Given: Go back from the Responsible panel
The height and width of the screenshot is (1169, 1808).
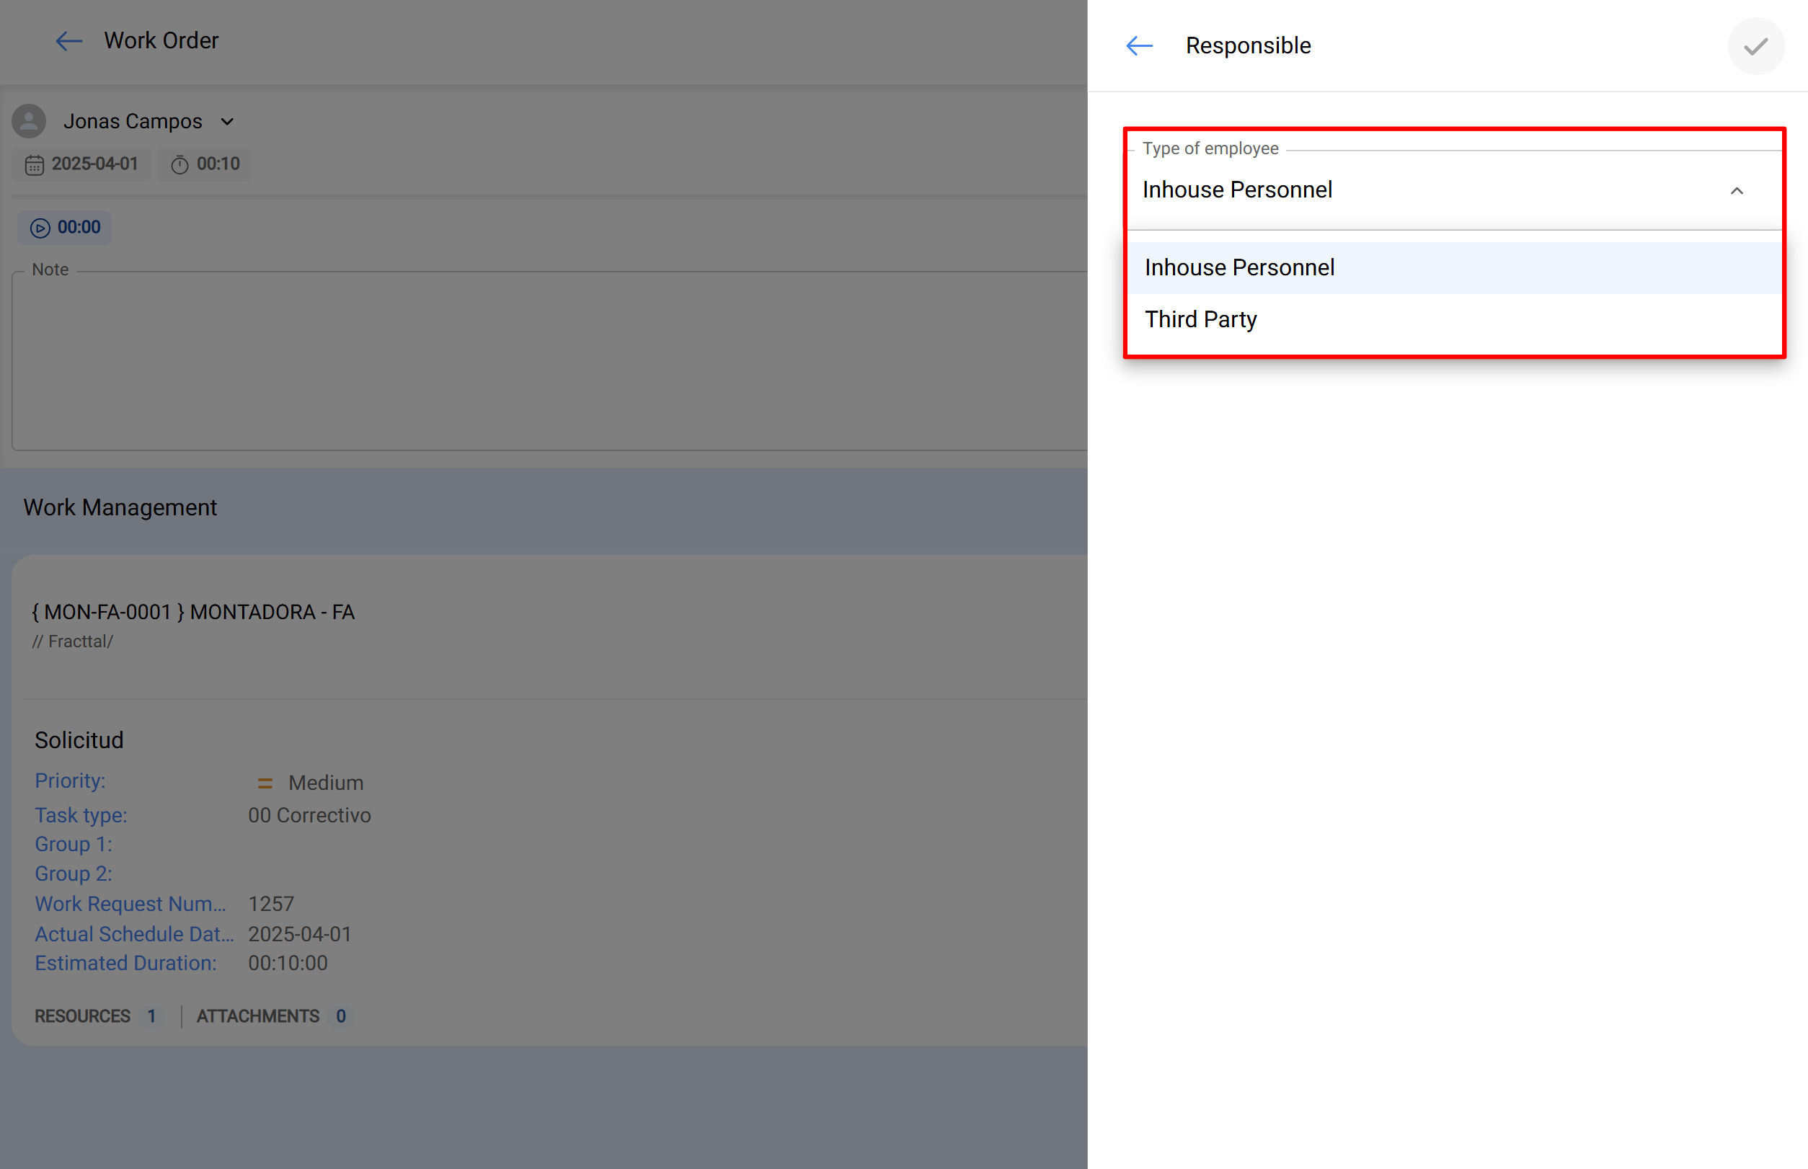Looking at the screenshot, I should click(x=1139, y=45).
